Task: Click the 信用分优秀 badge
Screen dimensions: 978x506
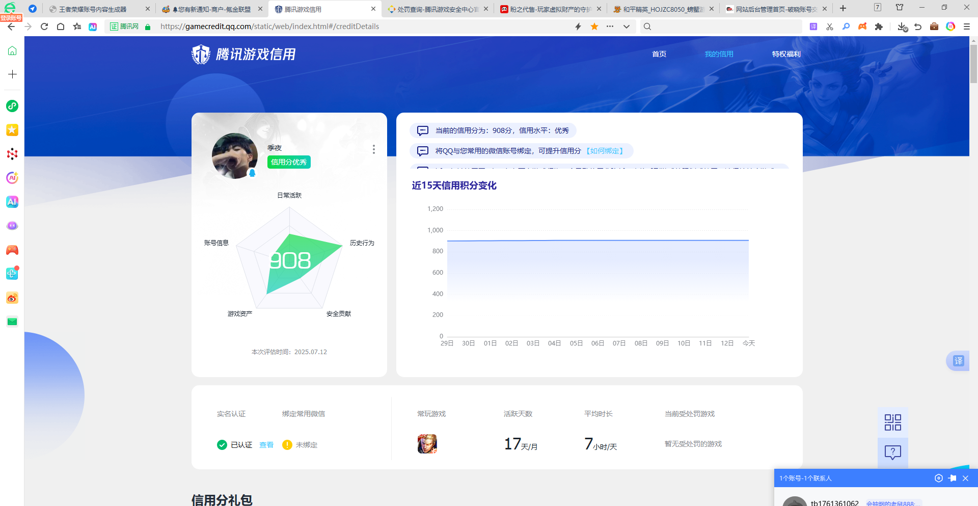Action: [289, 162]
